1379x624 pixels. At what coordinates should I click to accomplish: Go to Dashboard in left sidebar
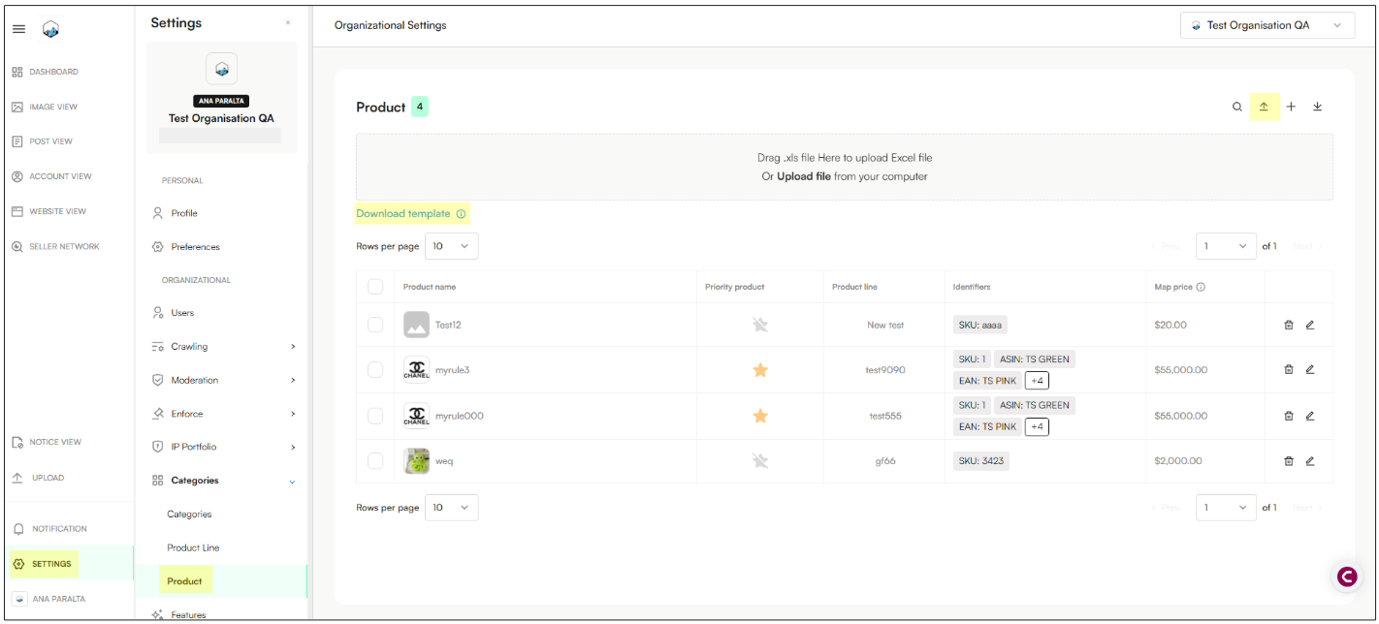[53, 72]
